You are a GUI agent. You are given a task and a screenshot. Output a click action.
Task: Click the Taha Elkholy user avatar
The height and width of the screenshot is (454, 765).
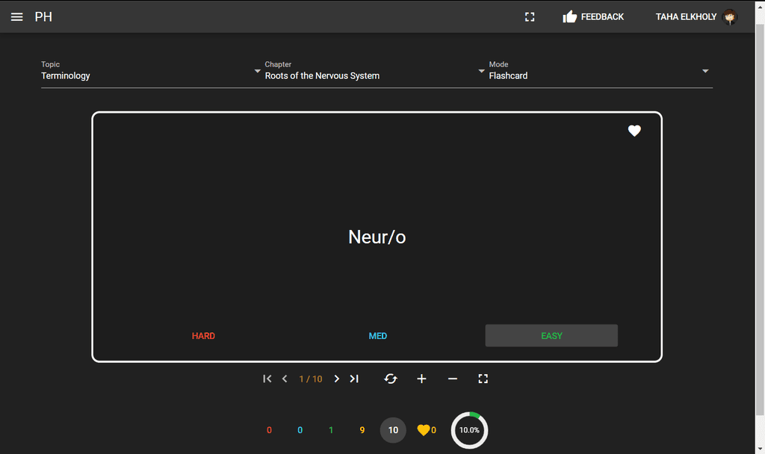(x=730, y=16)
